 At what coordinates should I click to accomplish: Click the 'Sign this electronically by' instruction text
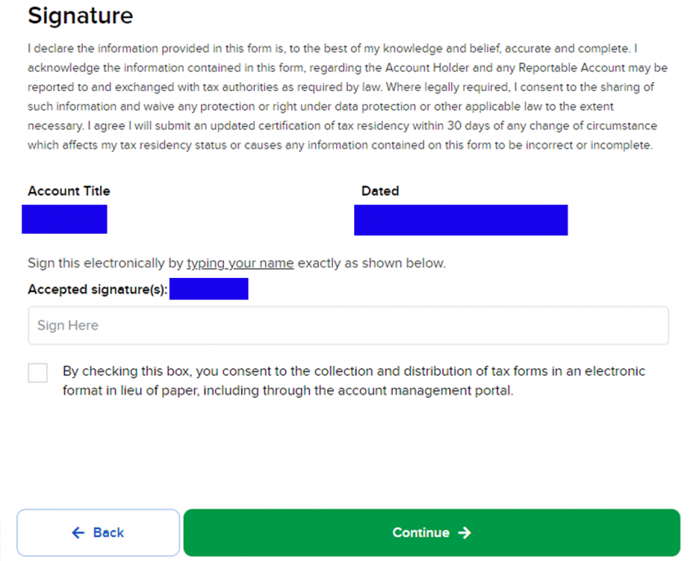107,264
